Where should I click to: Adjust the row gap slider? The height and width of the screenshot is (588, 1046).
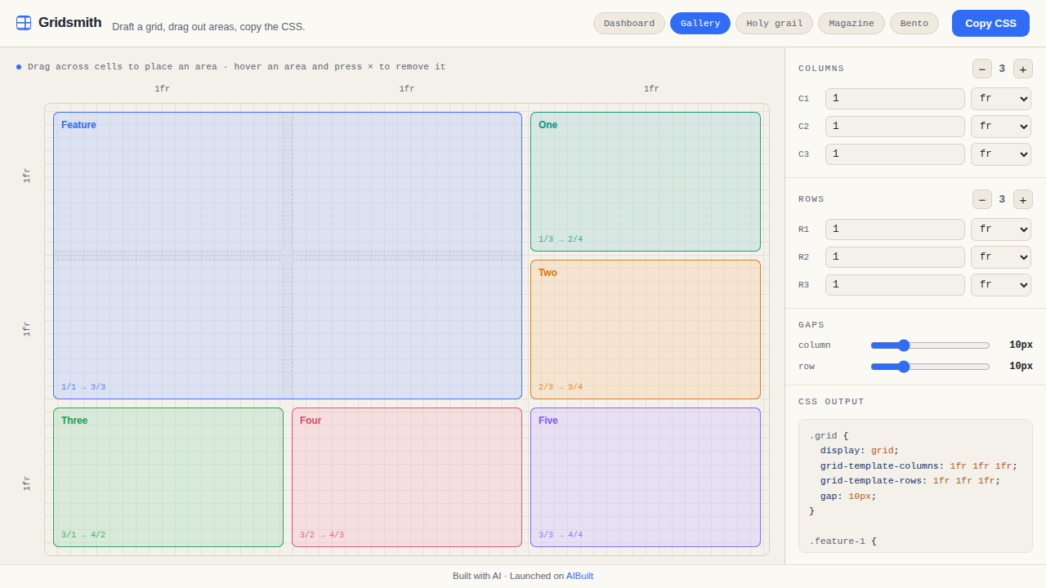pyautogui.click(x=930, y=367)
